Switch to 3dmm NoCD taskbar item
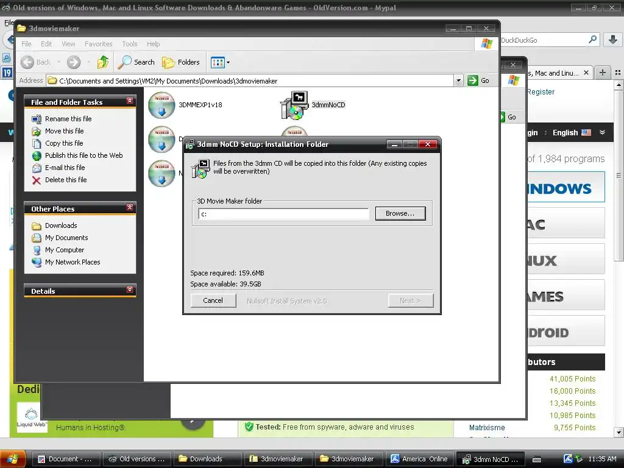The width and height of the screenshot is (624, 468). click(490, 459)
